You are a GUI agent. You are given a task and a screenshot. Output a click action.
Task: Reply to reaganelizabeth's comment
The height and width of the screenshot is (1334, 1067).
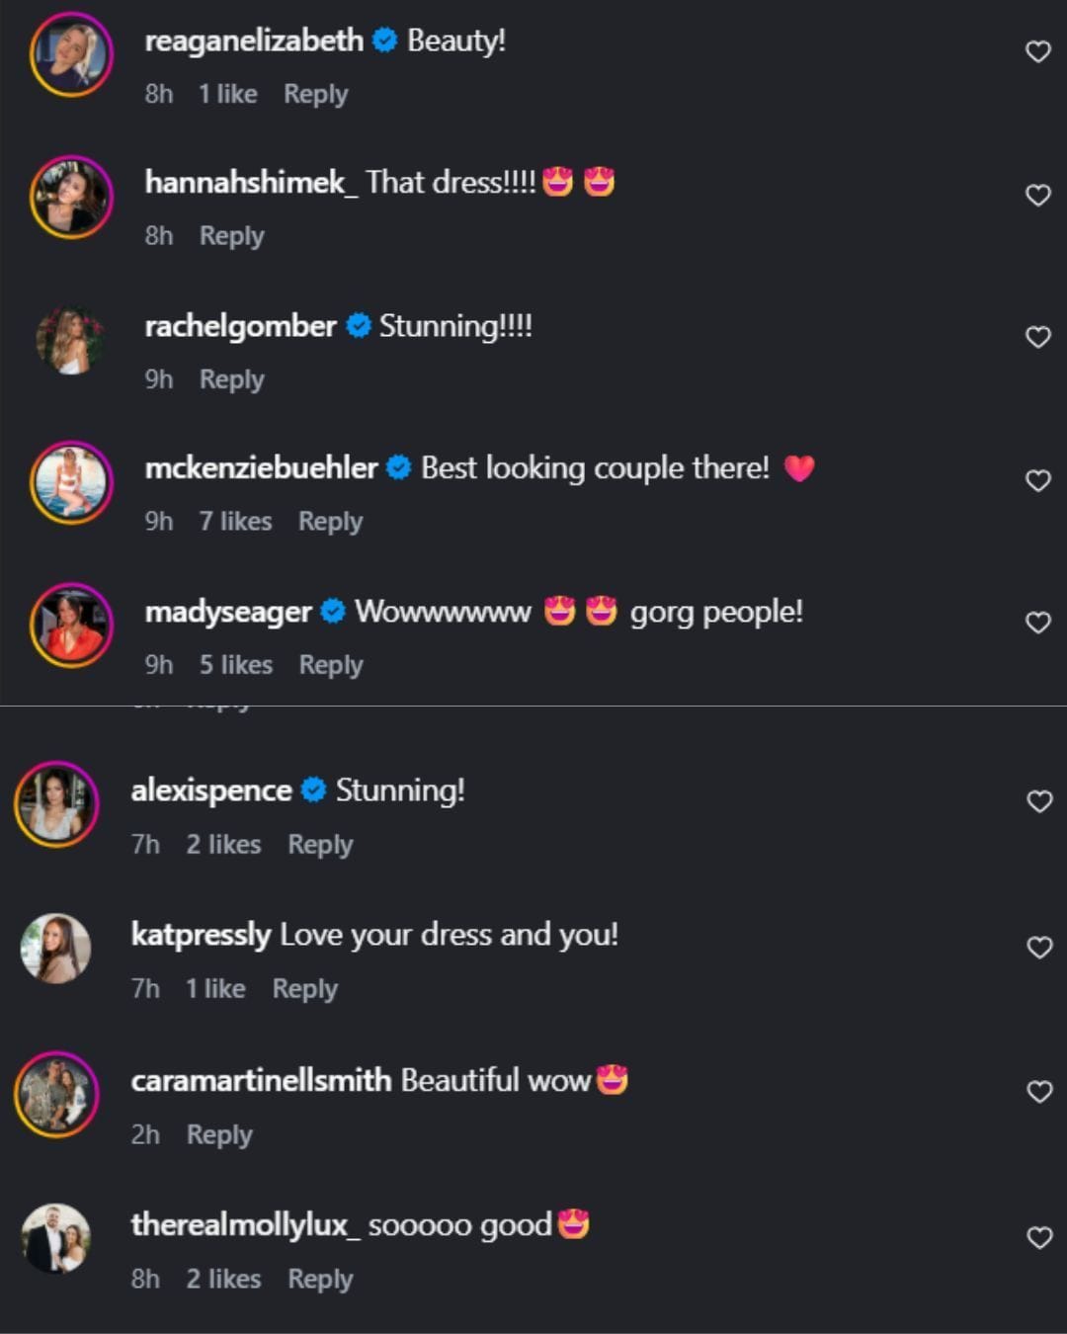point(316,95)
